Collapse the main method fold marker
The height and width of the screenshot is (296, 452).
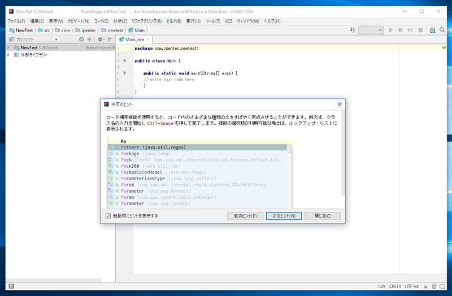(x=133, y=73)
